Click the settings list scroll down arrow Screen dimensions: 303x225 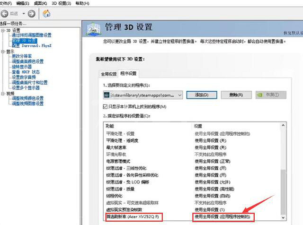tap(283, 217)
